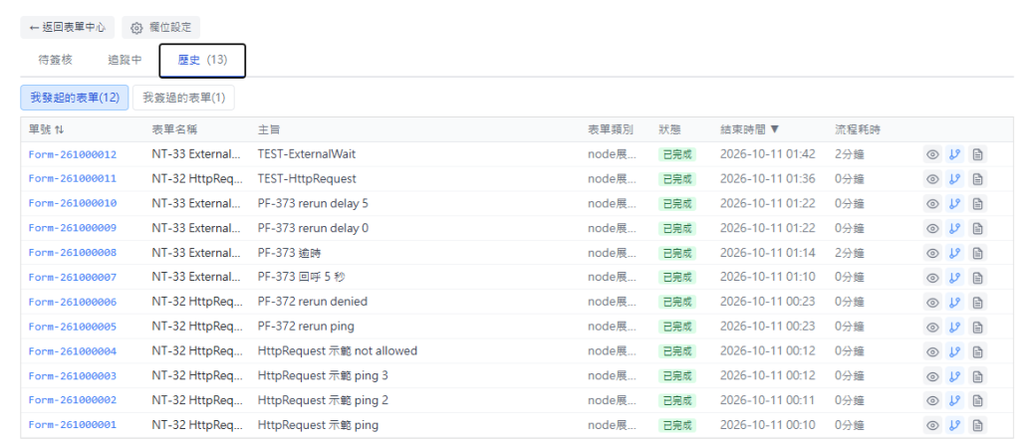Open the branch flow icon for Form-261000009
Image resolution: width=1020 pixels, height=444 pixels.
point(955,228)
